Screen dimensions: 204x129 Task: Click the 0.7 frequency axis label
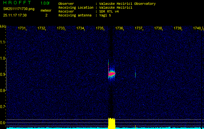point(3,106)
